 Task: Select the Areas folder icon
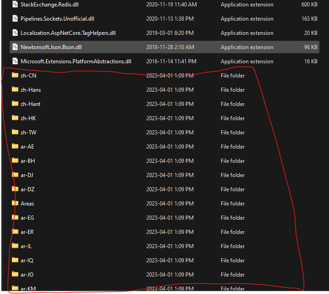click(15, 204)
